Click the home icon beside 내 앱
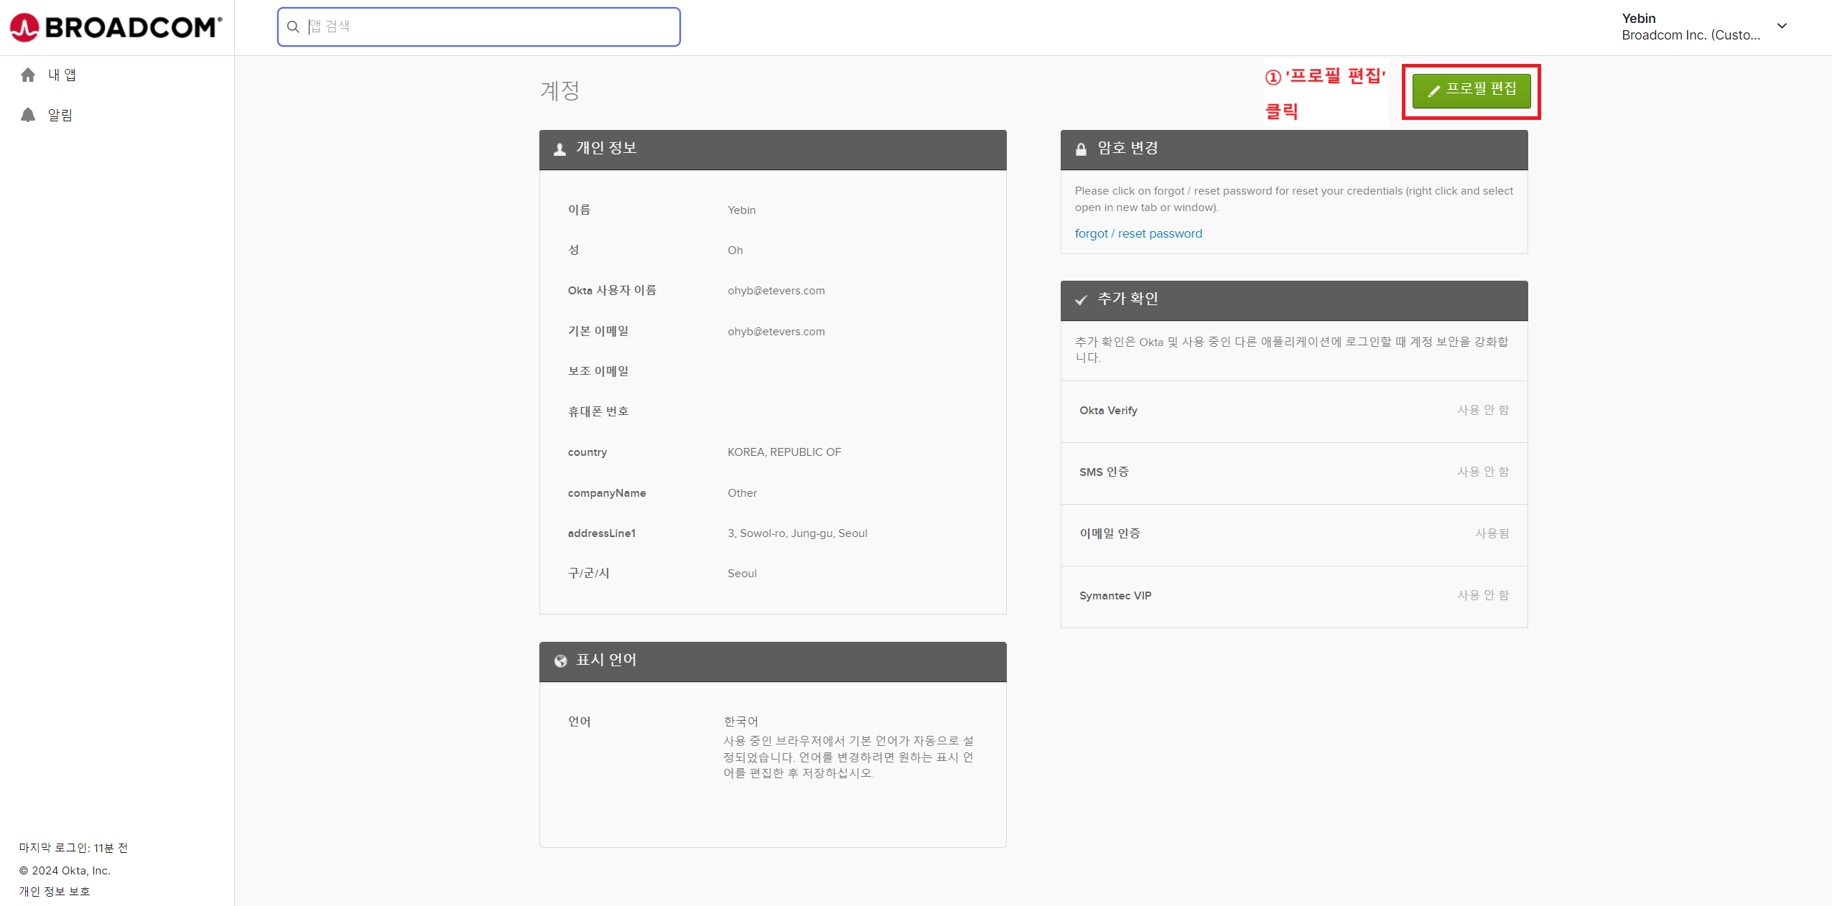 28,75
